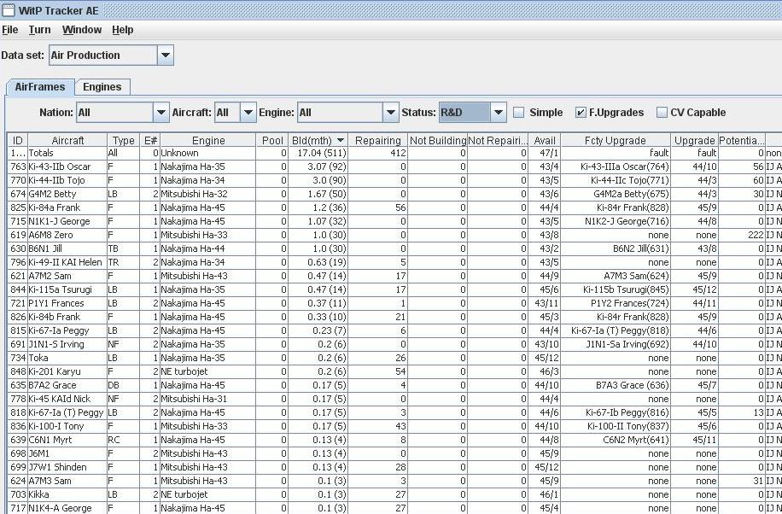The image size is (782, 514).
Task: Enable the CV Capable checkbox
Action: pyautogui.click(x=662, y=113)
